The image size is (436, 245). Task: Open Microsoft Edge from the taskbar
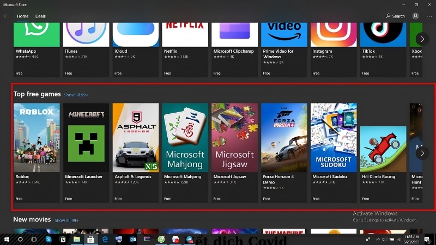[x=105, y=239]
